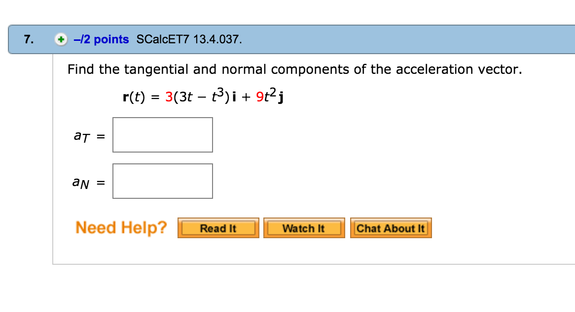Click the Read It help icon
The height and width of the screenshot is (312, 575).
[218, 227]
